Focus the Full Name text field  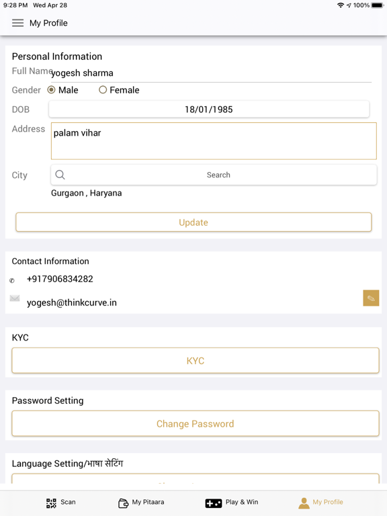(x=211, y=73)
